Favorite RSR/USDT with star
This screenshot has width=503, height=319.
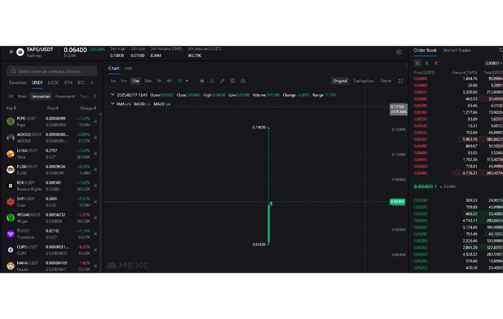(95, 186)
